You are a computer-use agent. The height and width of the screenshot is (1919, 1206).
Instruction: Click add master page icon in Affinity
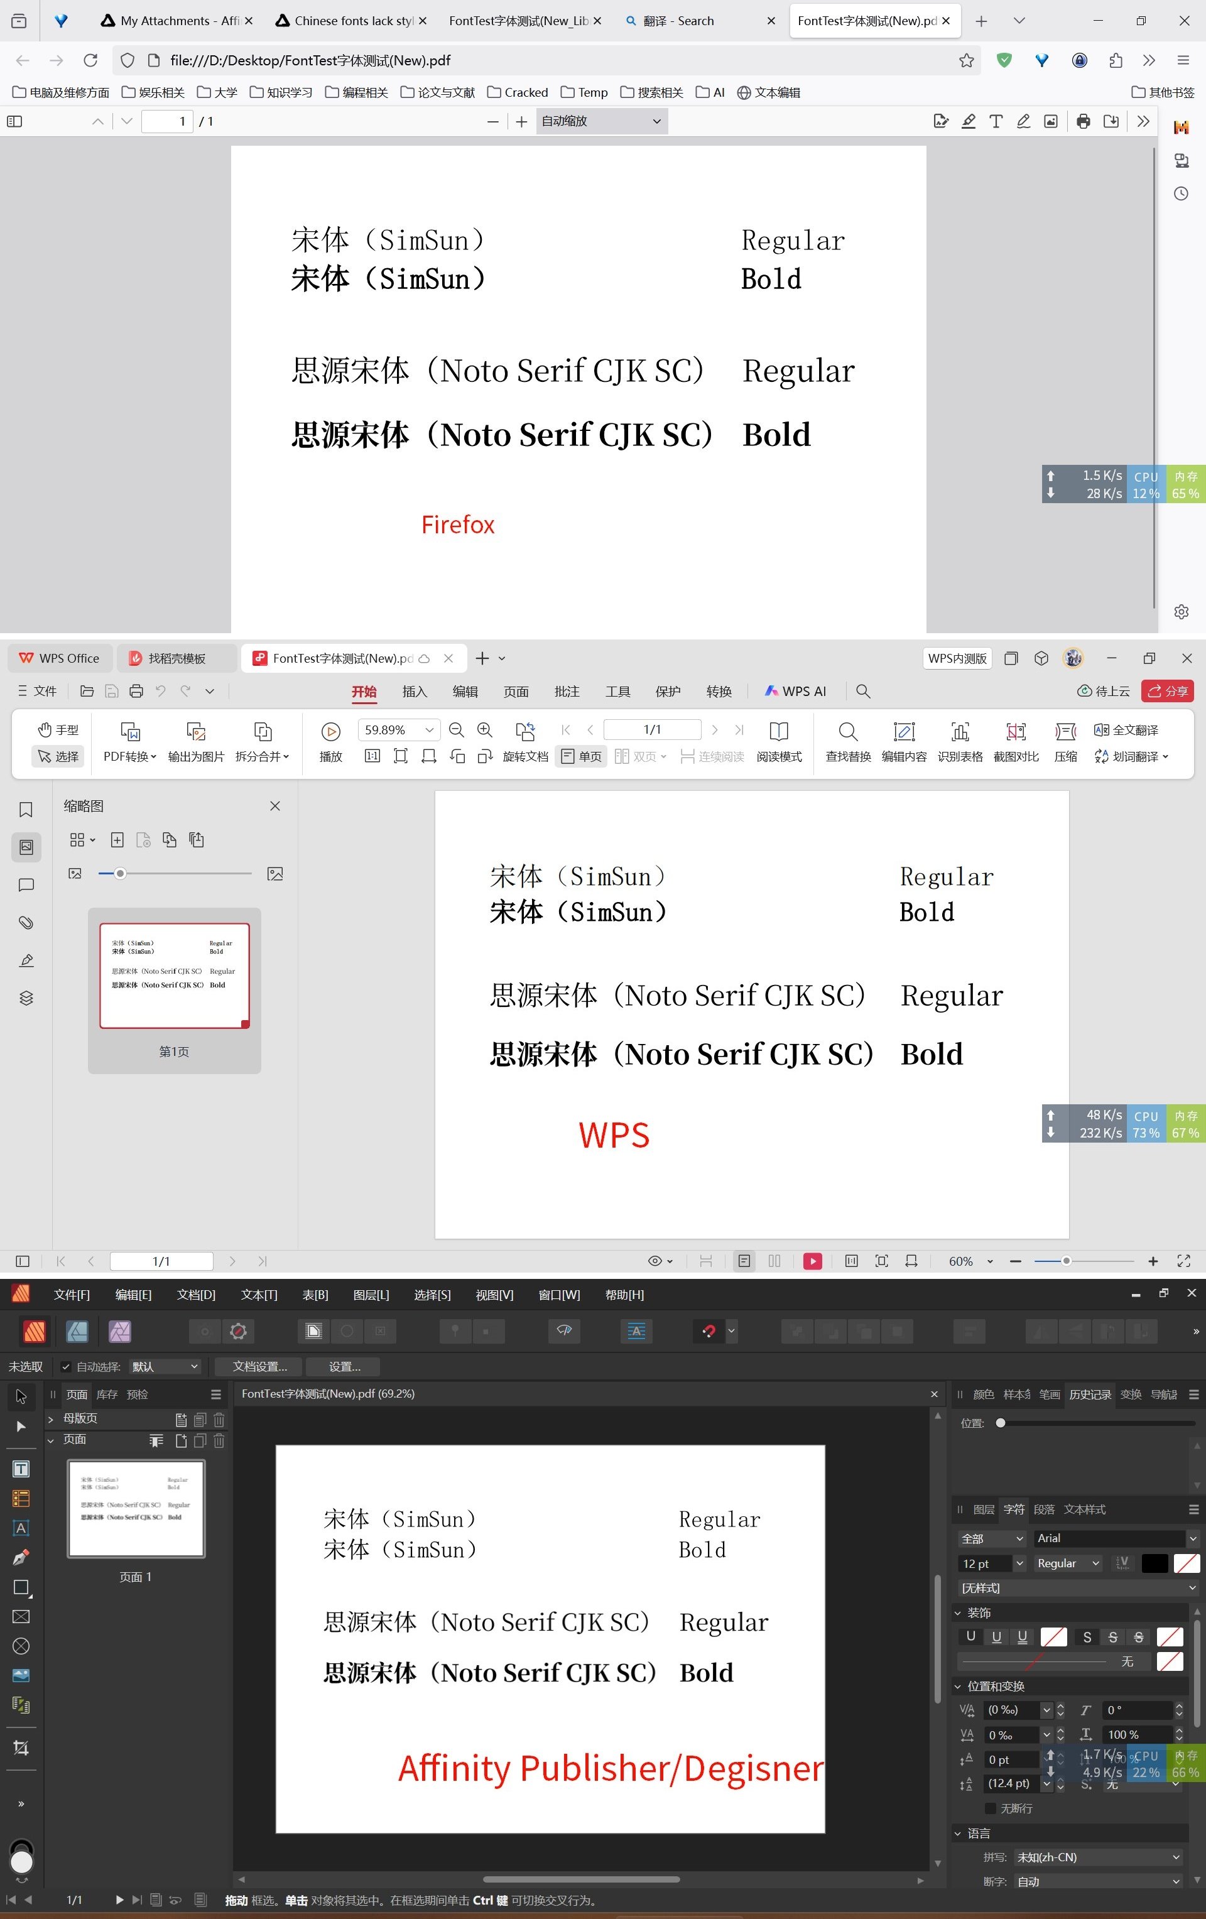pos(181,1420)
